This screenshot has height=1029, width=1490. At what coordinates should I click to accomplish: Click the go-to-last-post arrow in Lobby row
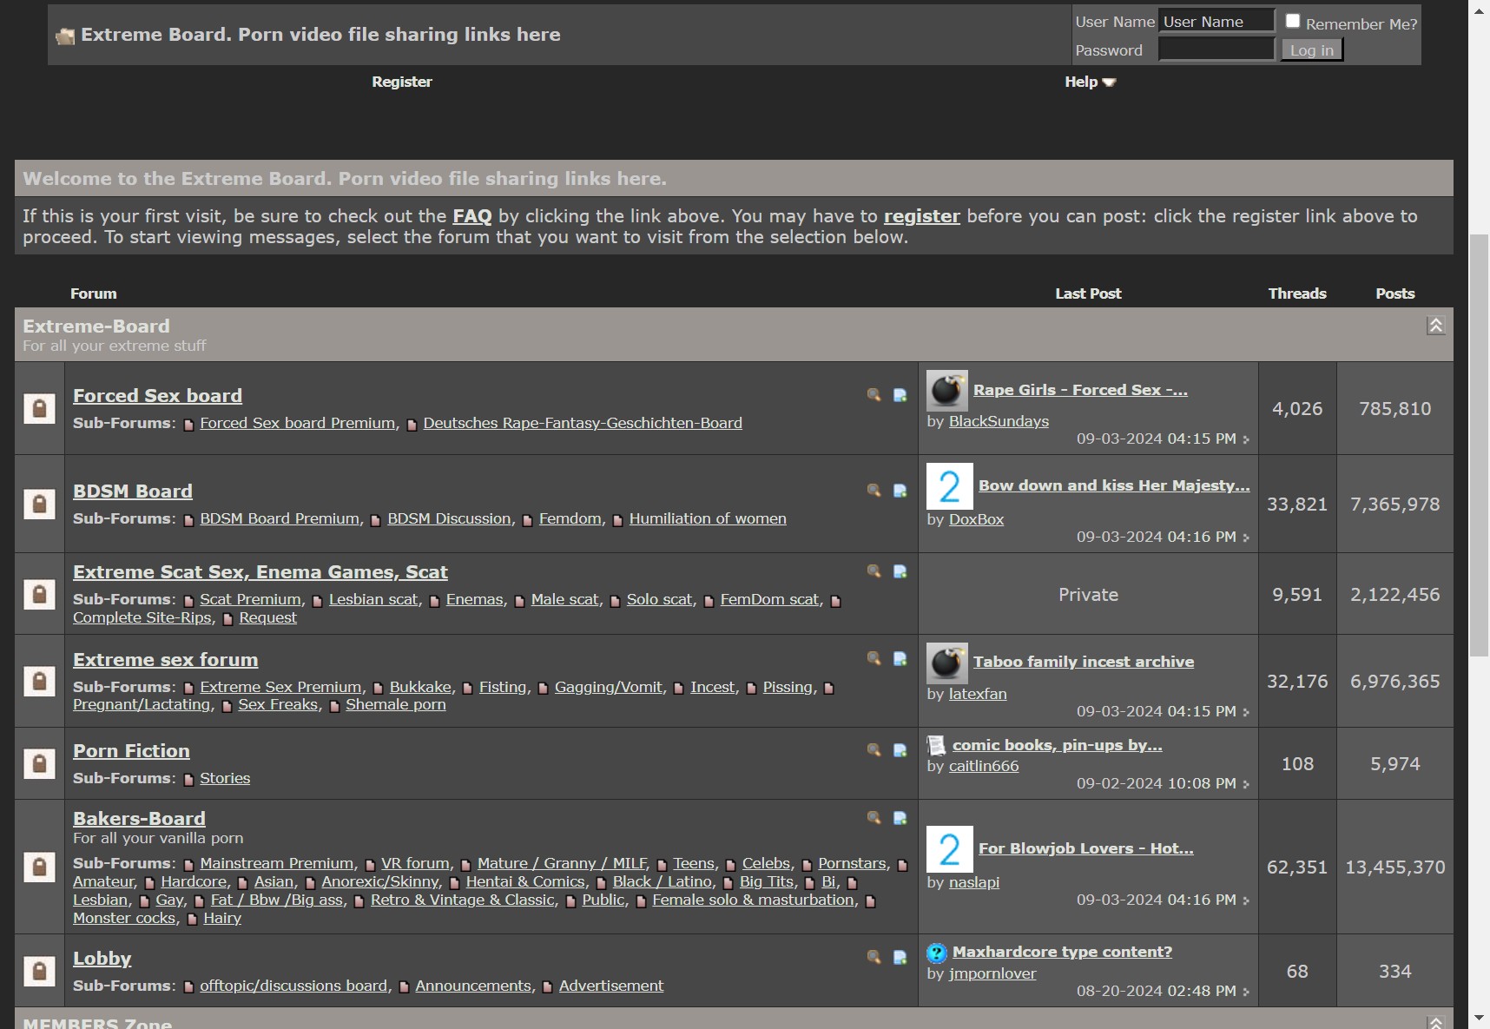pyautogui.click(x=1246, y=992)
